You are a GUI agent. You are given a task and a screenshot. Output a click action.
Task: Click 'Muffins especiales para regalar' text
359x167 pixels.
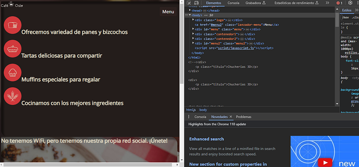point(61,80)
